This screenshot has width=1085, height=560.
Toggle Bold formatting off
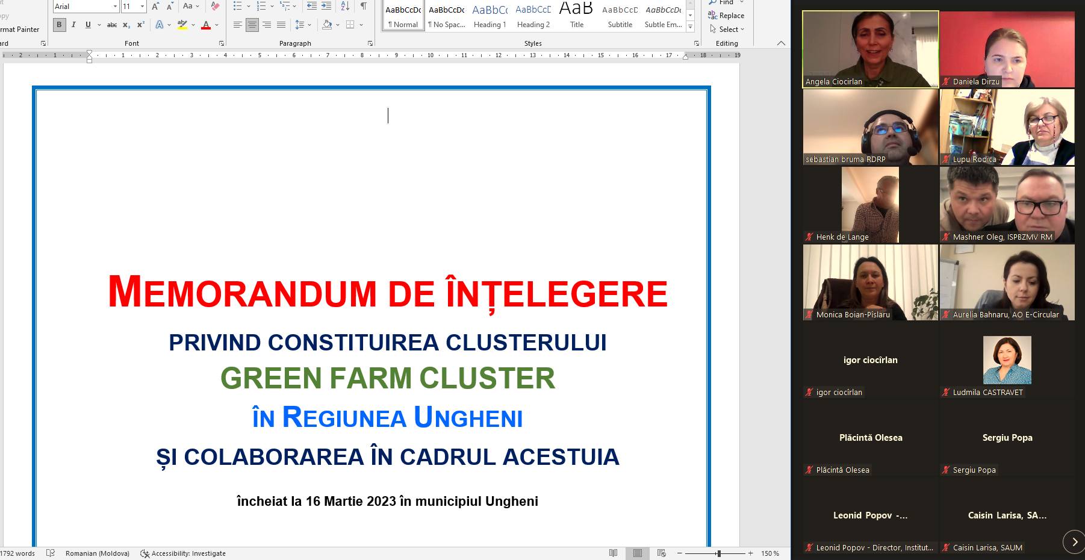click(x=59, y=25)
